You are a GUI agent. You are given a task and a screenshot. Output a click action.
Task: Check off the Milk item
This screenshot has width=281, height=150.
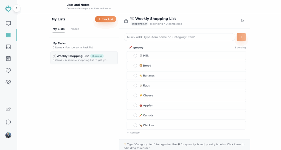point(135,56)
